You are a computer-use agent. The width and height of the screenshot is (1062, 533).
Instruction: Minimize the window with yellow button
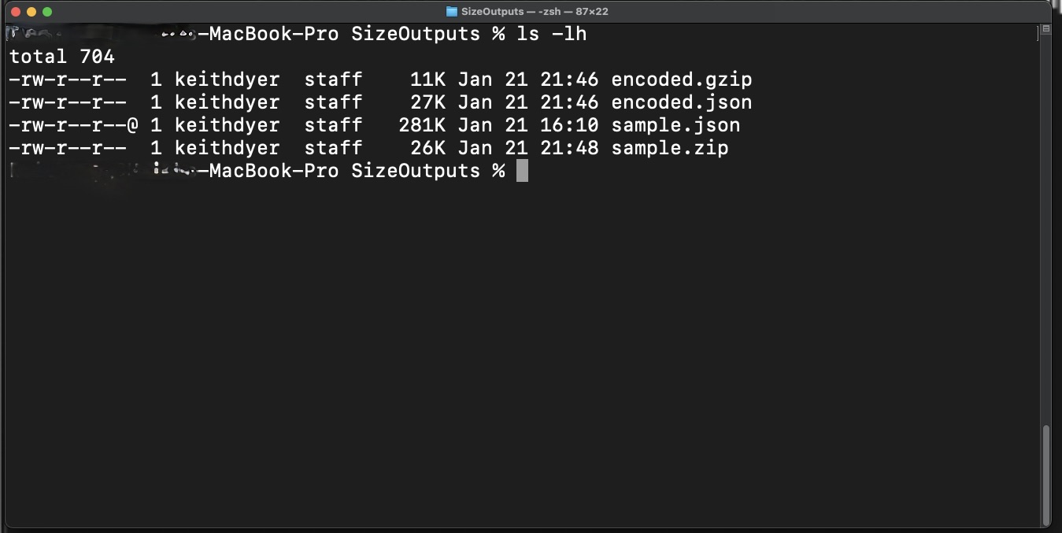pos(31,12)
